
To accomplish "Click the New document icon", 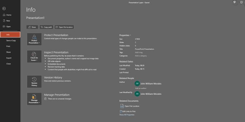I will (4, 21).
